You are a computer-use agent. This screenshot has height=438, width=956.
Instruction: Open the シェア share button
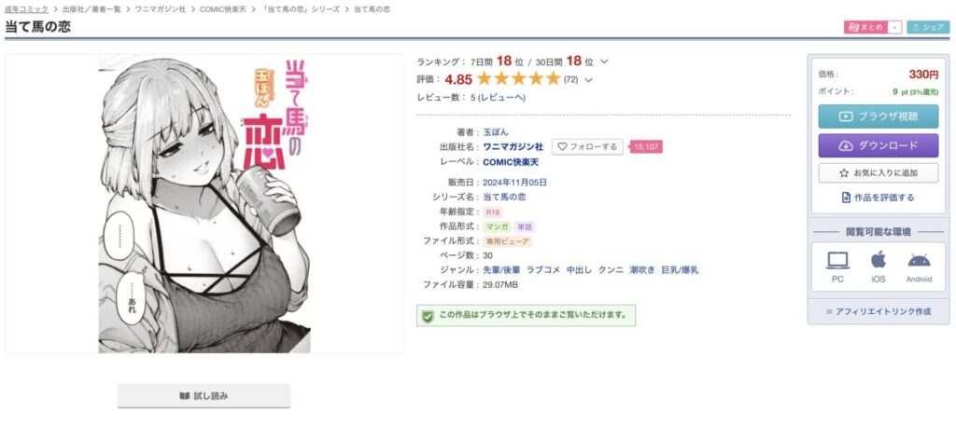tap(928, 27)
